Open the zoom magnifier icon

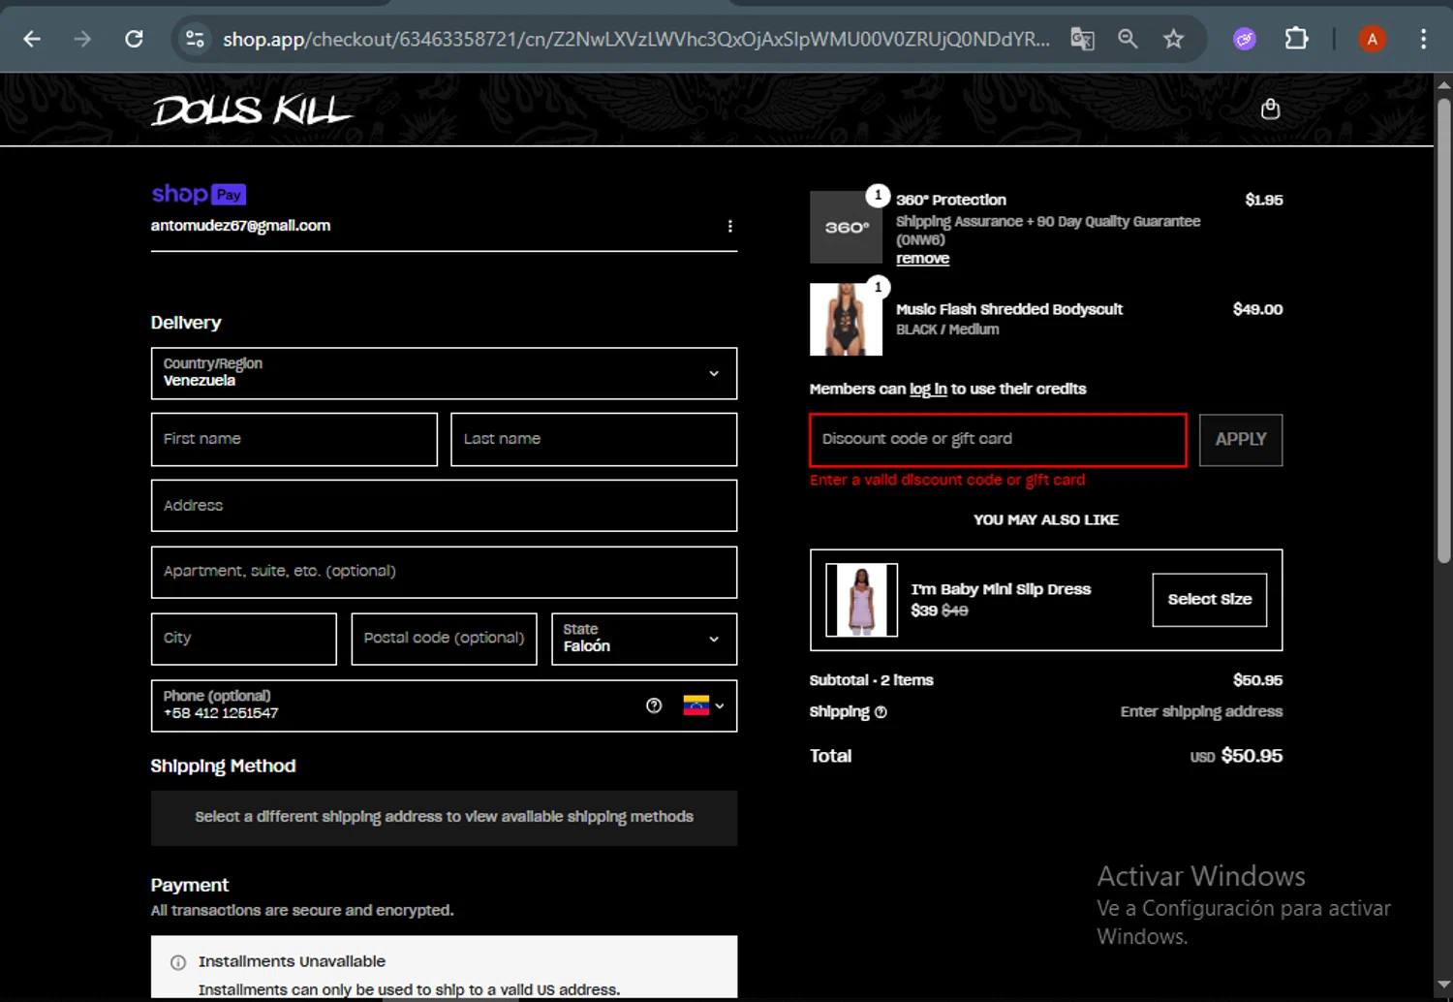[x=1128, y=39]
